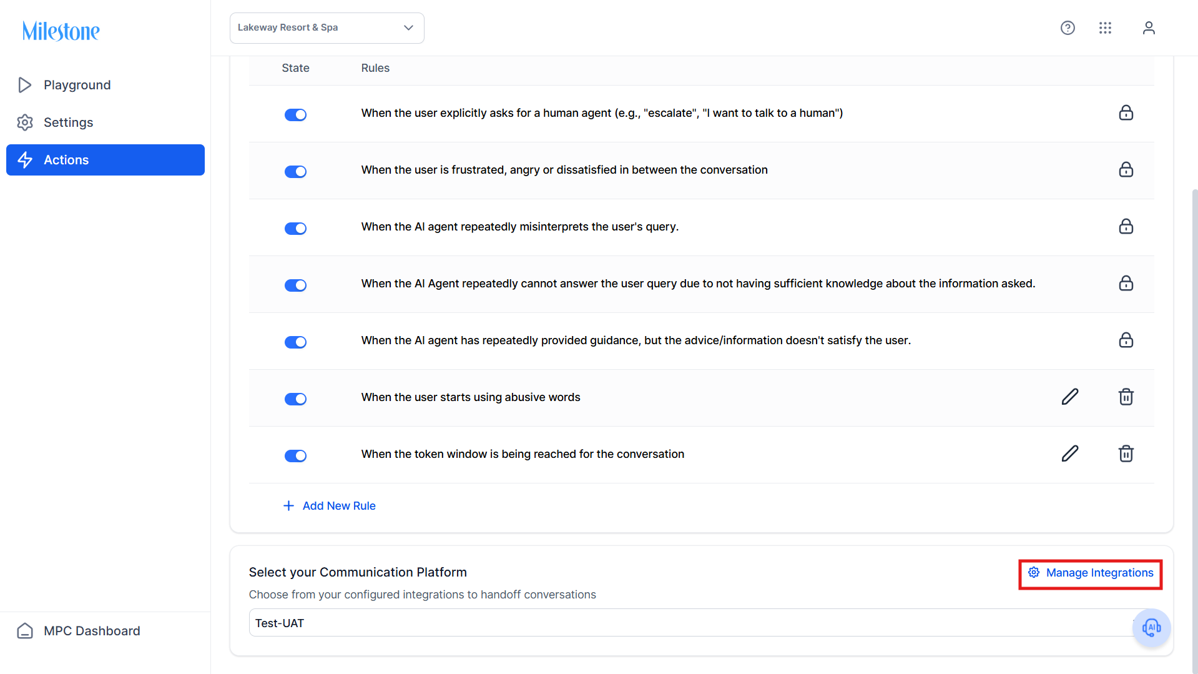1198x674 pixels.
Task: Open the user profile icon
Action: [x=1149, y=28]
